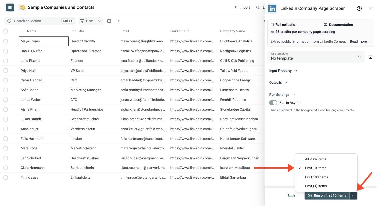Click Run on first 10 items
This screenshot has height=206, width=377.
[327, 196]
